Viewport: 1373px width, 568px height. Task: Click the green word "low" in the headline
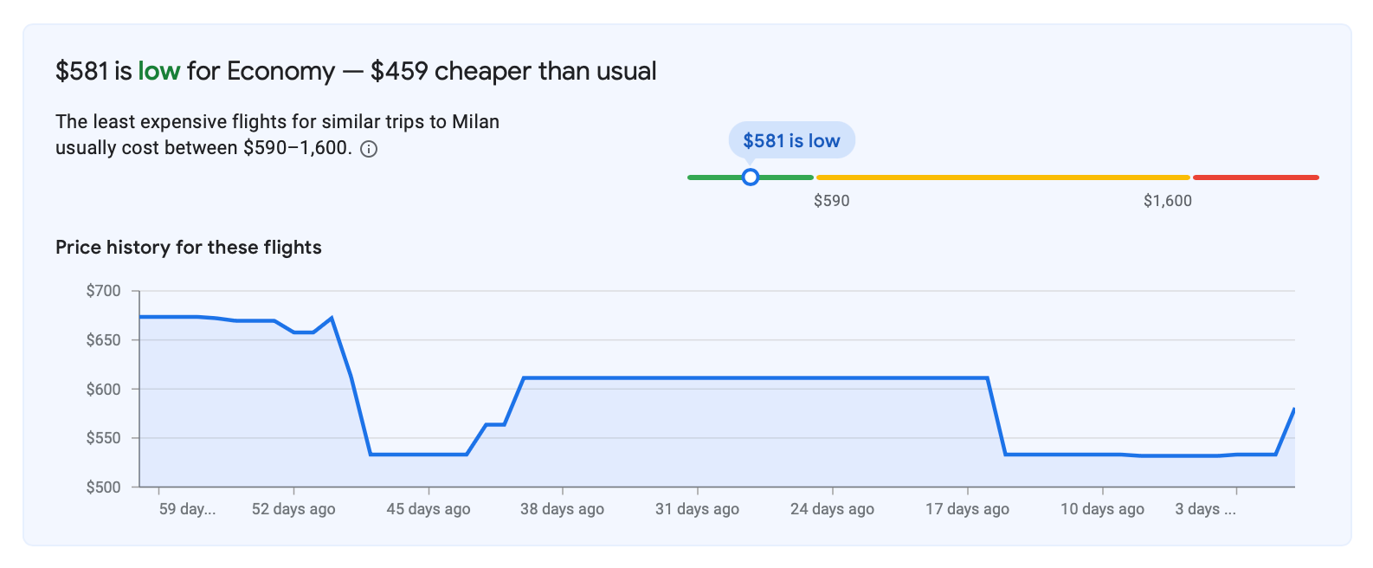coord(158,71)
